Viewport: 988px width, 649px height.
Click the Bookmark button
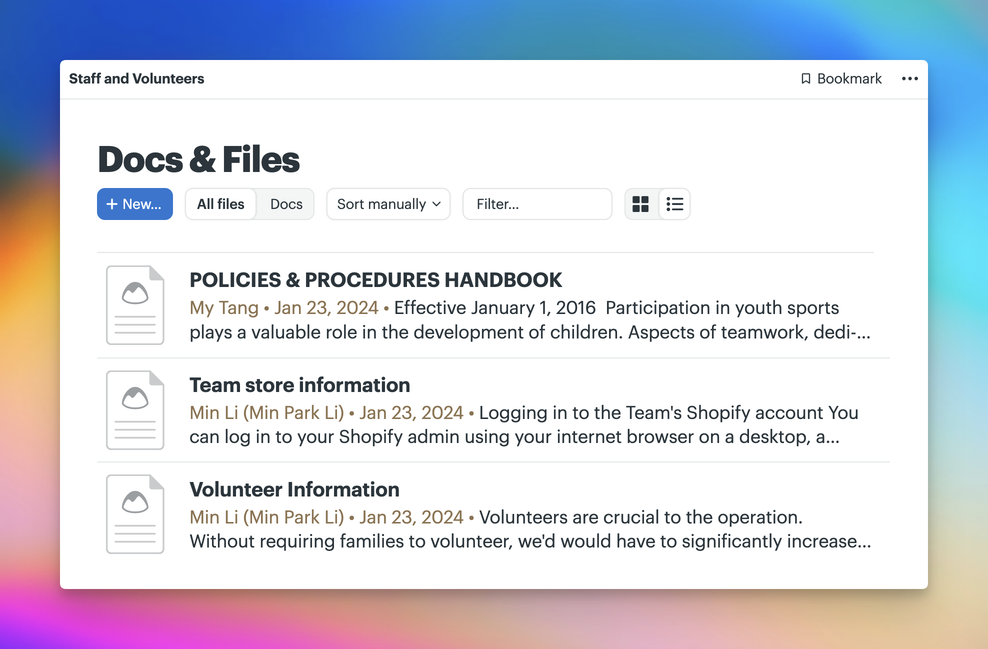coord(841,78)
